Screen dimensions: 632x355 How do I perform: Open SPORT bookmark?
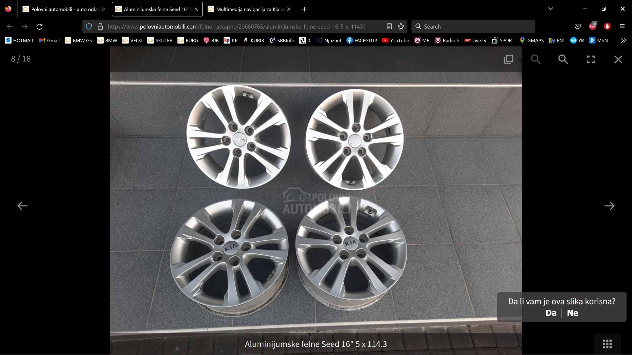click(x=503, y=40)
